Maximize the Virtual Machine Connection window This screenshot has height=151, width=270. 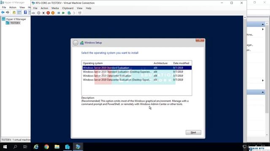coord(232,3)
